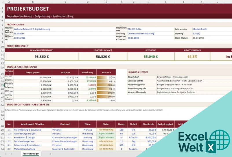Image resolution: width=232 pixels, height=157 pixels.
Task: Click the remaining budget value 35.040 €
Action: [x=151, y=56]
